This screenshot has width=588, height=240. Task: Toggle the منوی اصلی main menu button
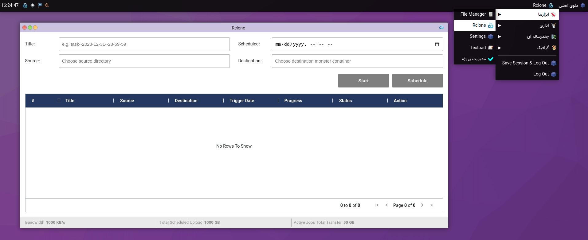(x=572, y=5)
